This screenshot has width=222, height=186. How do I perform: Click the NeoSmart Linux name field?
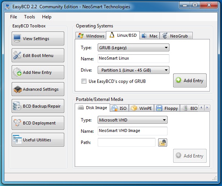(133, 58)
